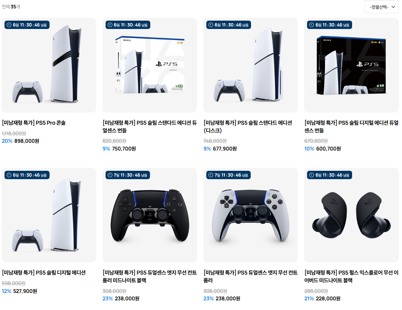Click the 전체 35개 total count label
402x310 pixels.
(x=11, y=7)
